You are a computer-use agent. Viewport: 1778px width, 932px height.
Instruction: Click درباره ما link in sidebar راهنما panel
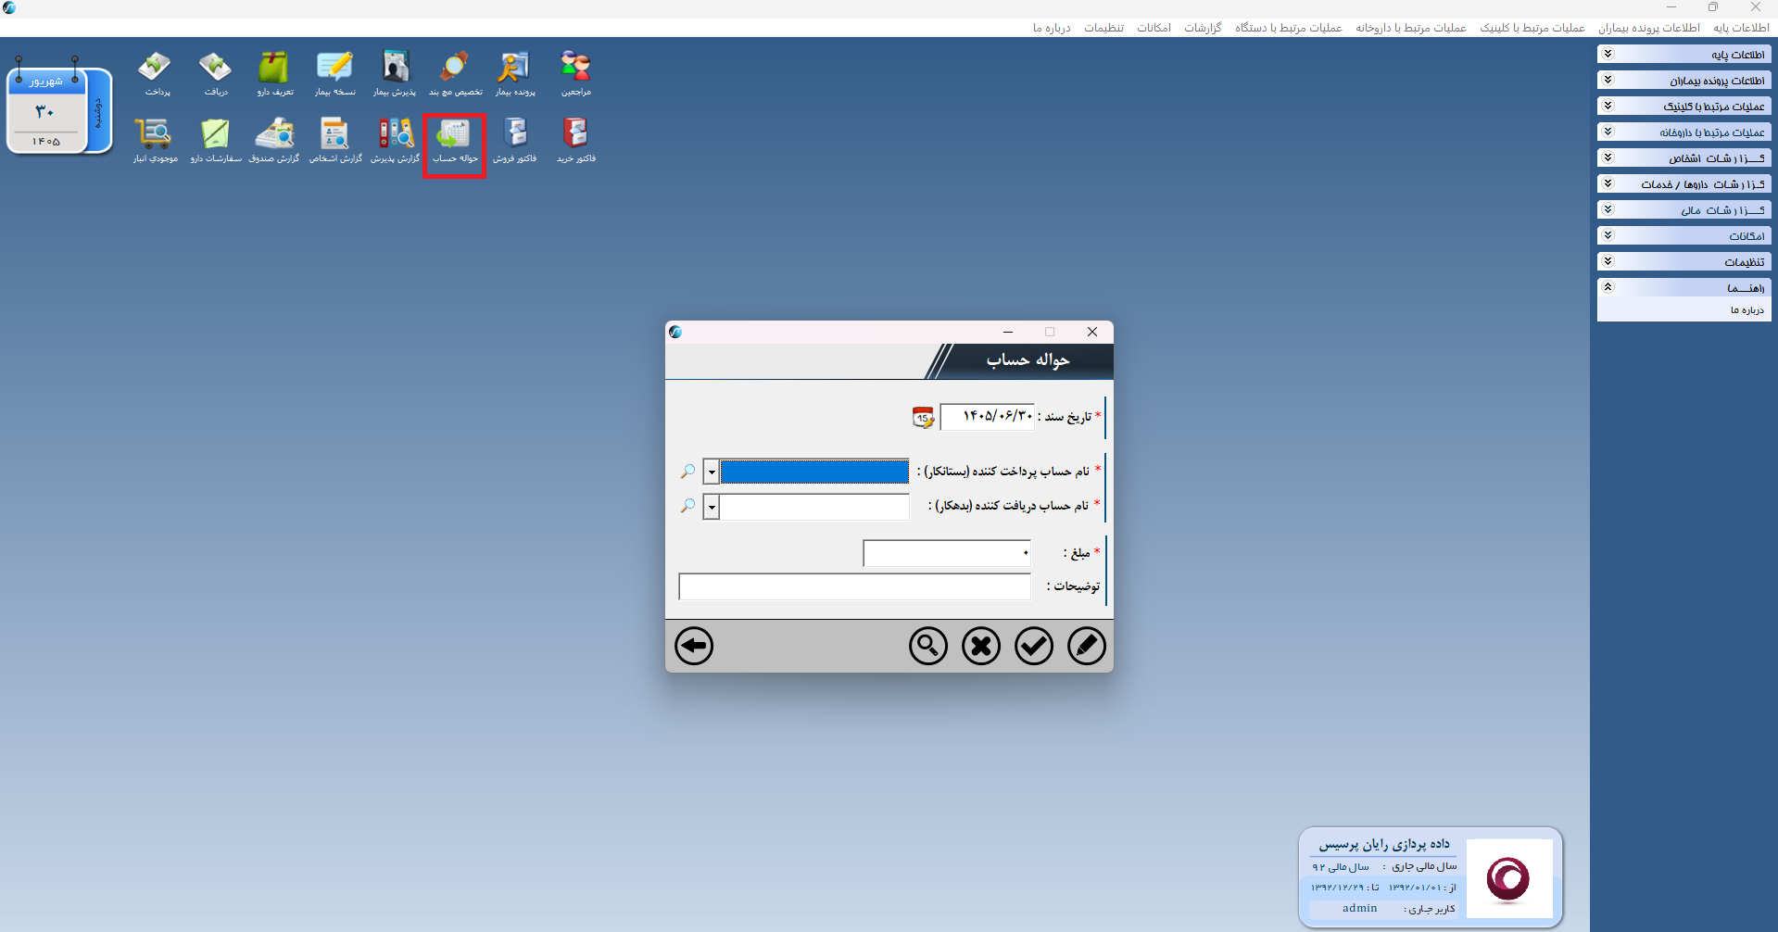1746,310
